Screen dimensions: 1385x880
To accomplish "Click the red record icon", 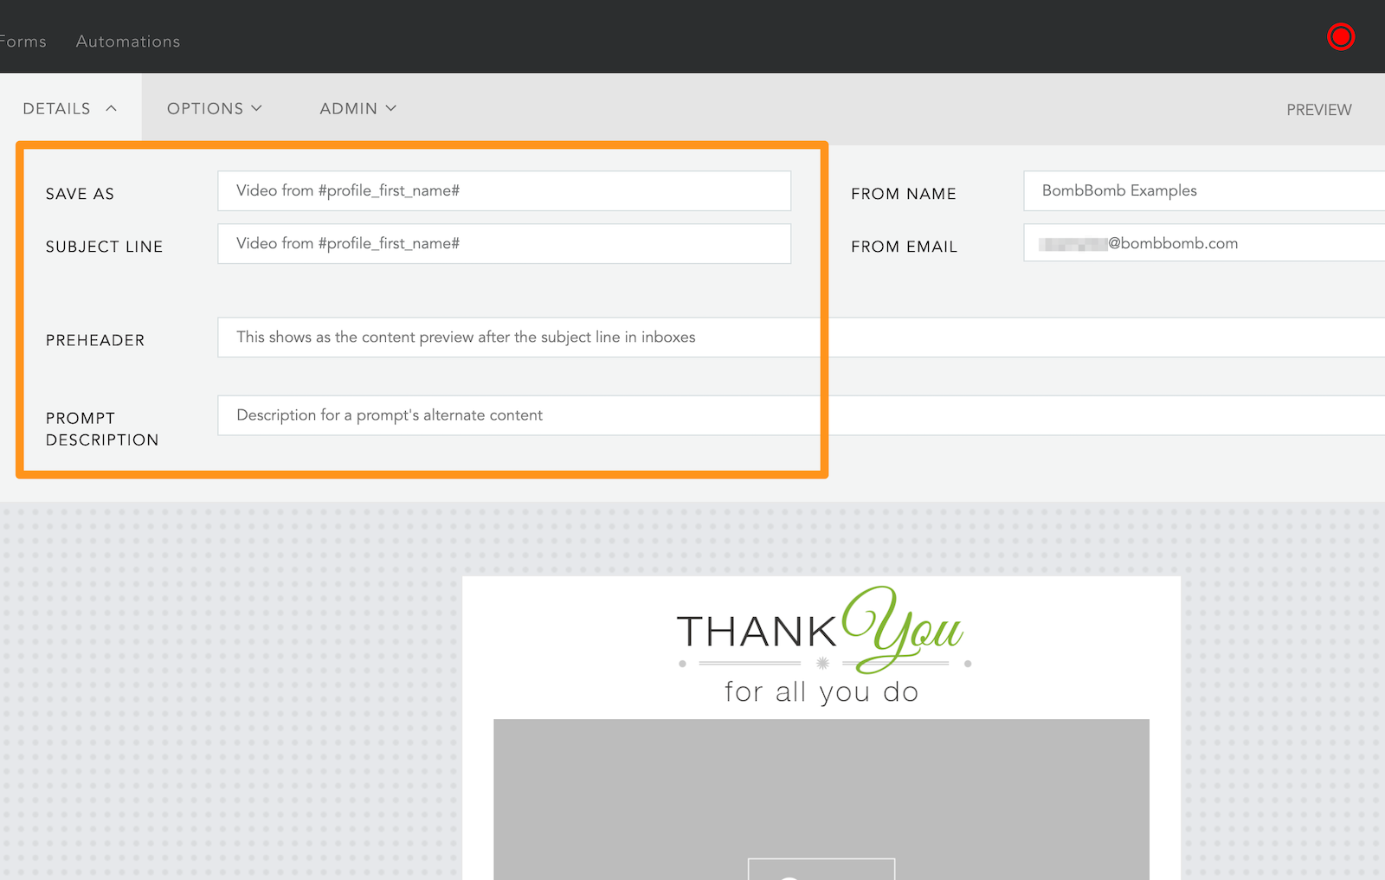I will (x=1341, y=36).
